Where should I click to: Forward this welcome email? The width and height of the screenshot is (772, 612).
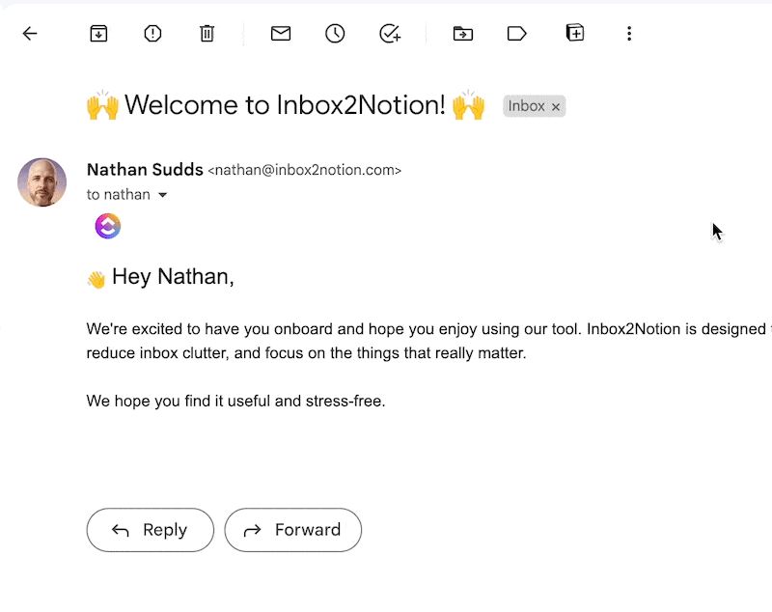pyautogui.click(x=292, y=530)
